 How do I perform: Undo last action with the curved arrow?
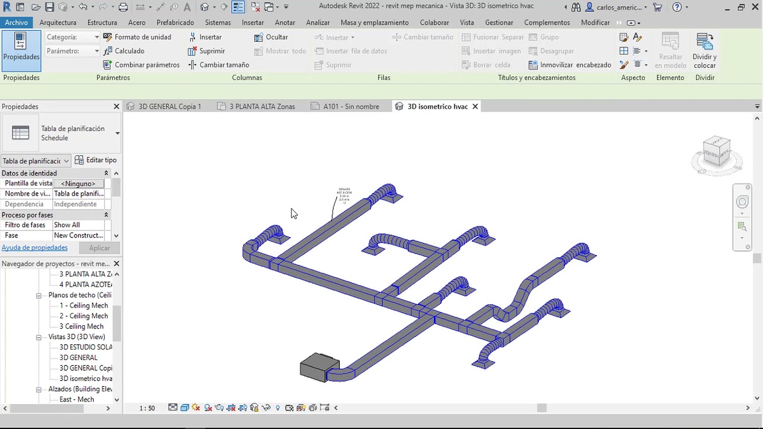[83, 7]
